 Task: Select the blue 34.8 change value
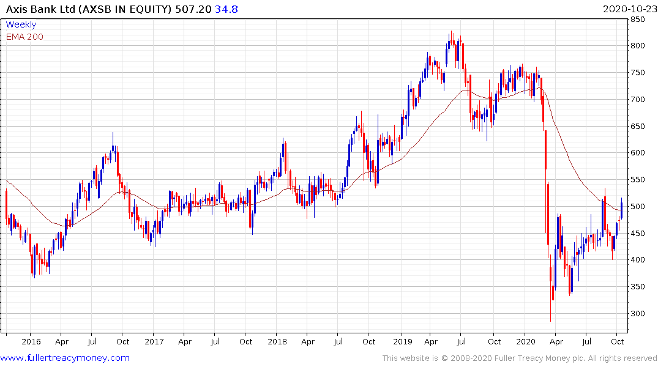226,9
